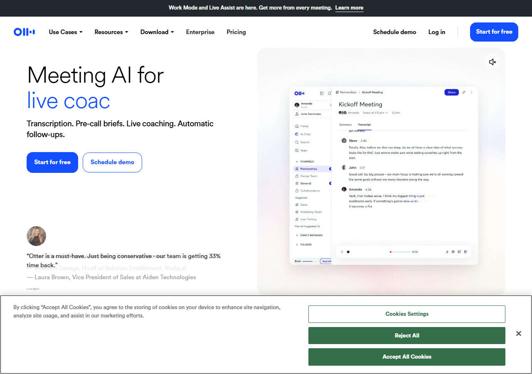Expand the FOLDERS section
The width and height of the screenshot is (532, 374).
303,245
